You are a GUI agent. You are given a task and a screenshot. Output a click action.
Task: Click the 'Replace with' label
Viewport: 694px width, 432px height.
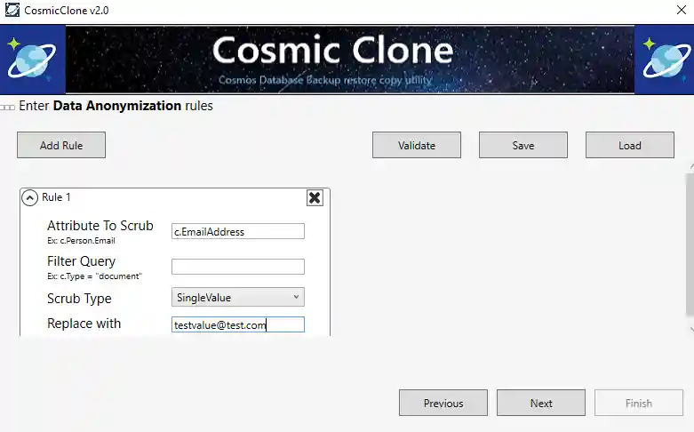pos(84,324)
